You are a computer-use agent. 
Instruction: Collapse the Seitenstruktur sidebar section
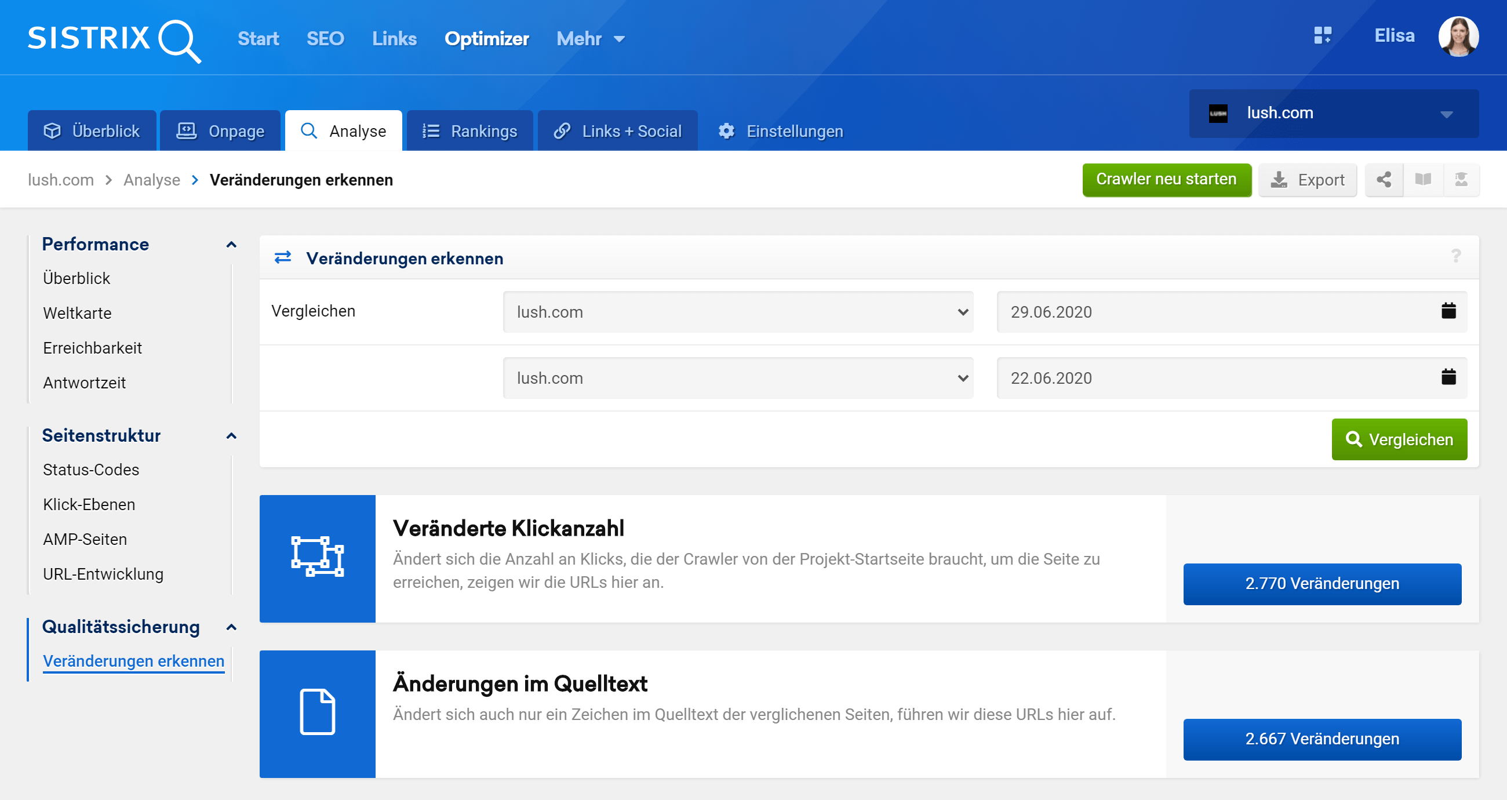(x=231, y=436)
